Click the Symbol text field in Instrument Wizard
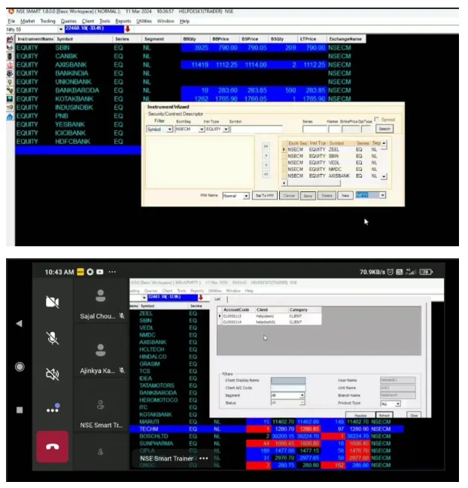 257,130
